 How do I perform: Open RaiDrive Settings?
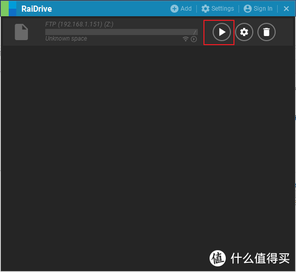click(x=218, y=9)
